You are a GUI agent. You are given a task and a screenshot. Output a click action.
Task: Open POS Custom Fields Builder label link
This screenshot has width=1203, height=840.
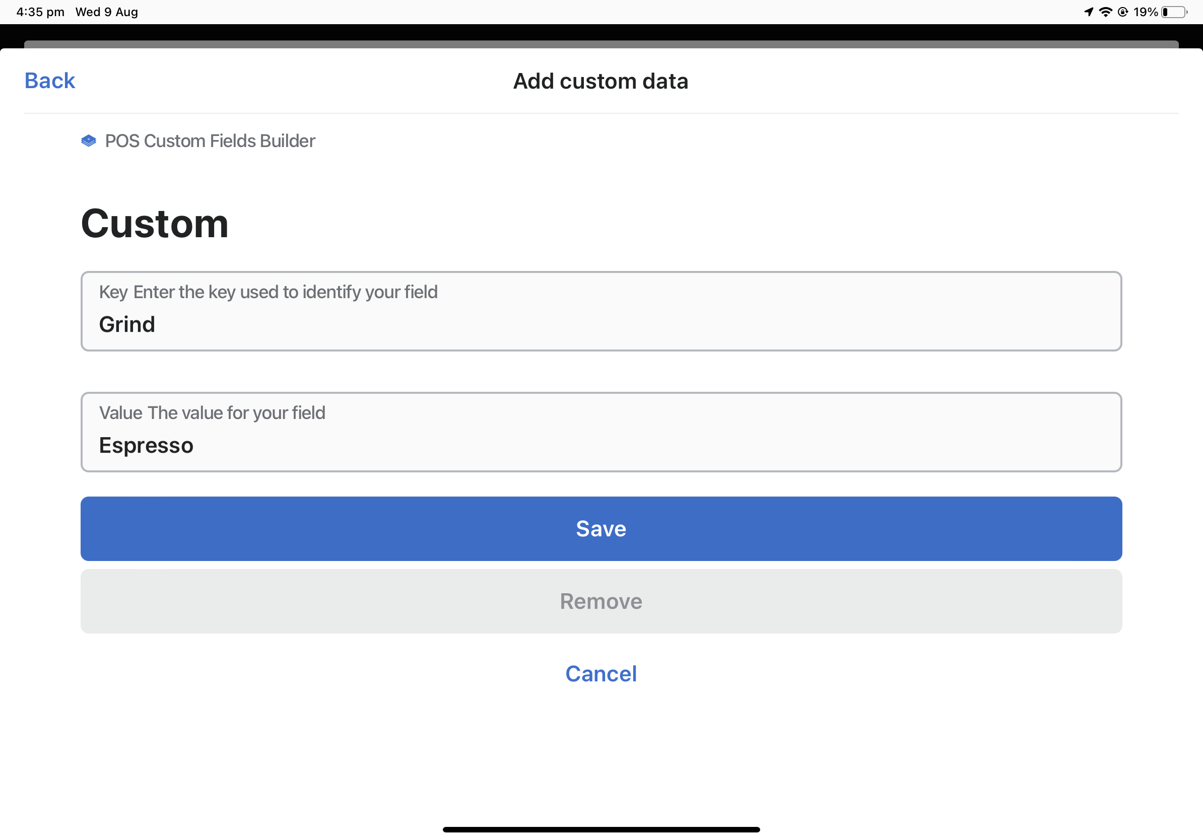point(210,140)
